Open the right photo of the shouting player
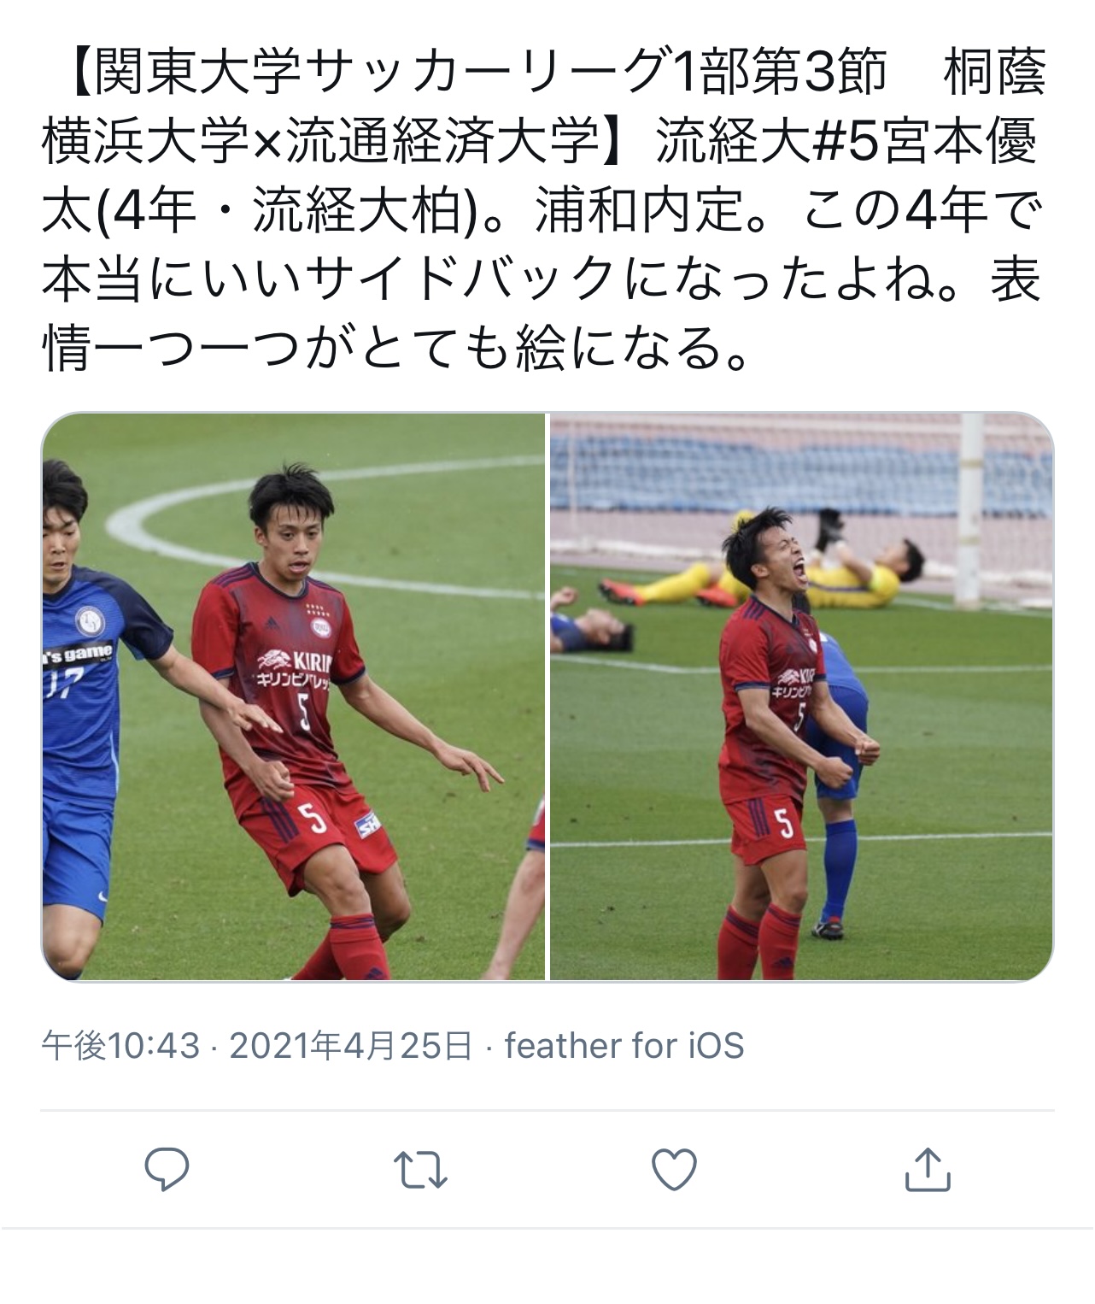 [801, 696]
